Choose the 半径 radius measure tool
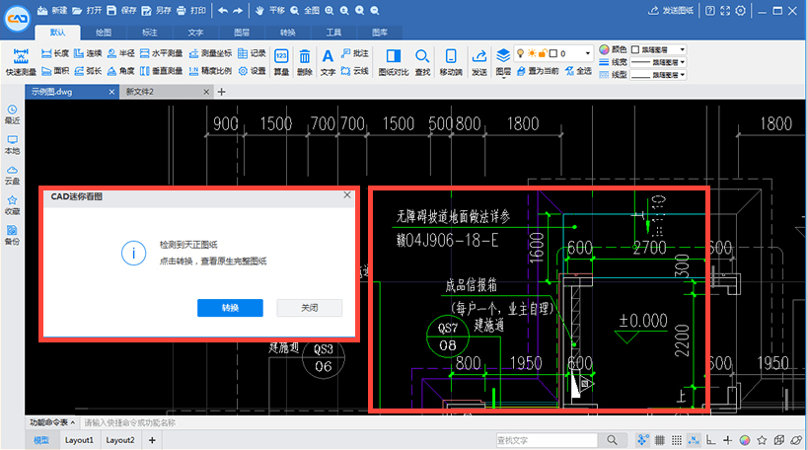The height and width of the screenshot is (450, 808). tap(120, 53)
